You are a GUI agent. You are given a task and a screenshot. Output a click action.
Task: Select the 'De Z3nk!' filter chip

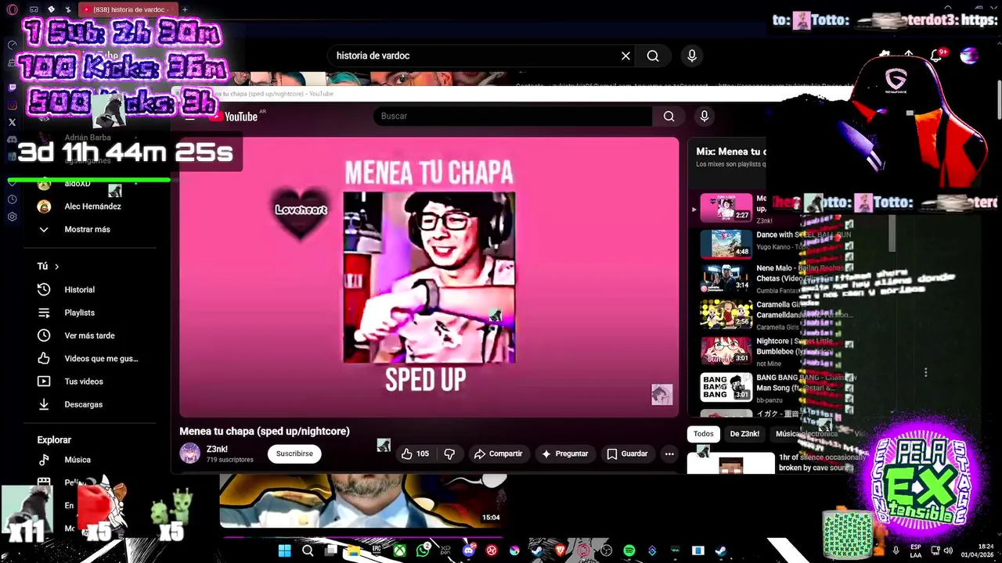[744, 434]
